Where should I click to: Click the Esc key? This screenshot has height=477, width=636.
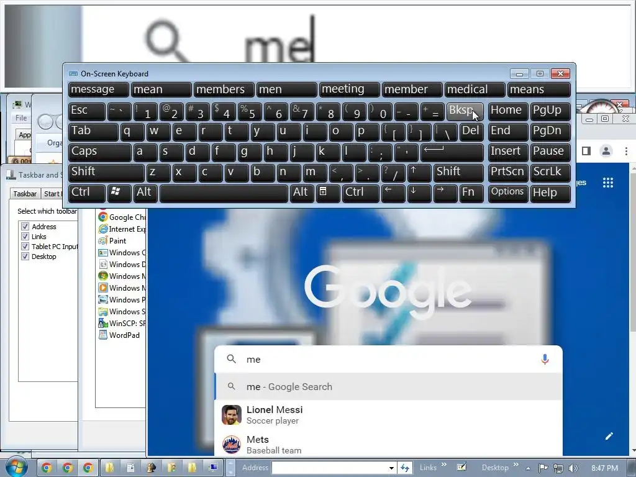pos(86,111)
